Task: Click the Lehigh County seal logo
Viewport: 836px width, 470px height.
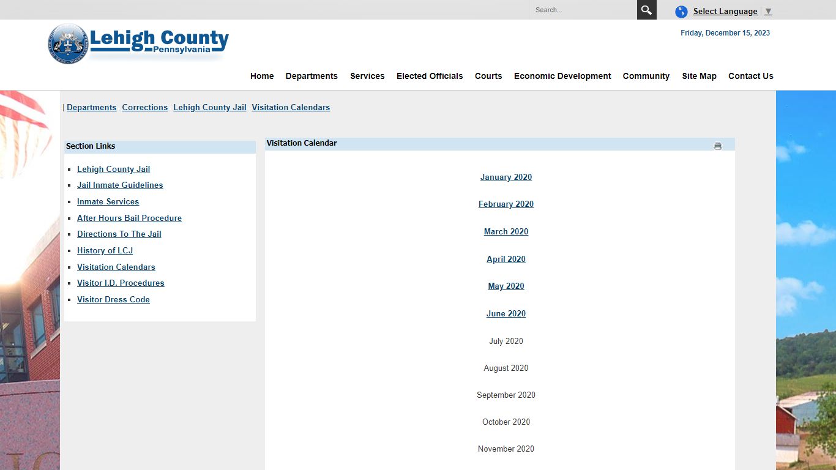Action: tap(67, 43)
